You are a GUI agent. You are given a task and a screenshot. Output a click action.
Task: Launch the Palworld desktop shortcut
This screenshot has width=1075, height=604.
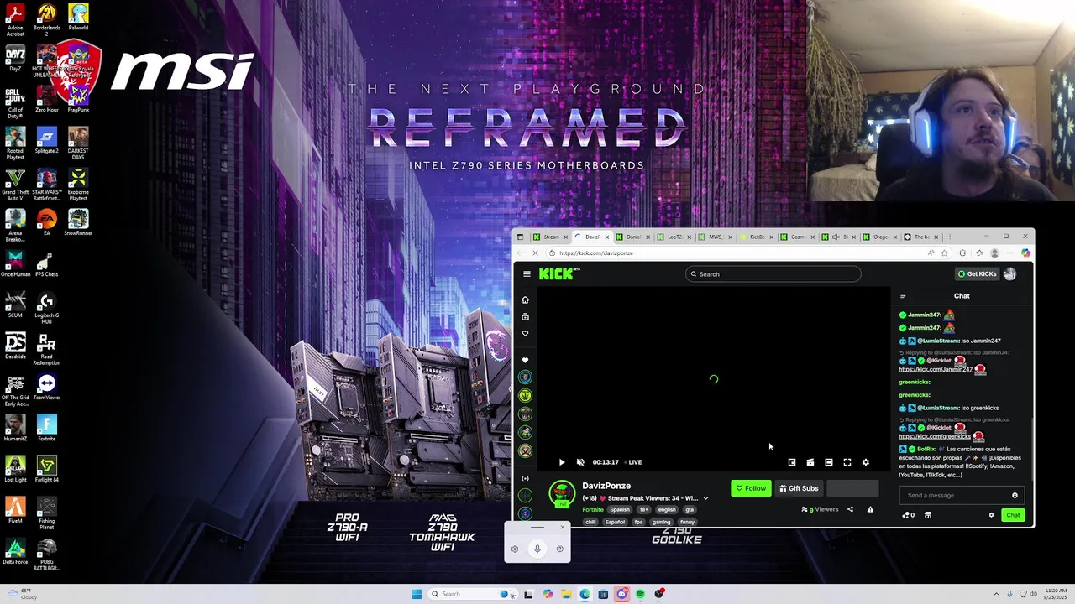click(78, 17)
